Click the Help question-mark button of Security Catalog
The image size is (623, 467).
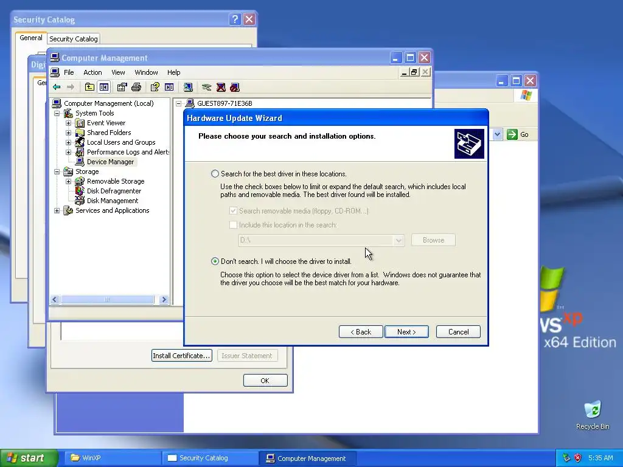coord(235,19)
